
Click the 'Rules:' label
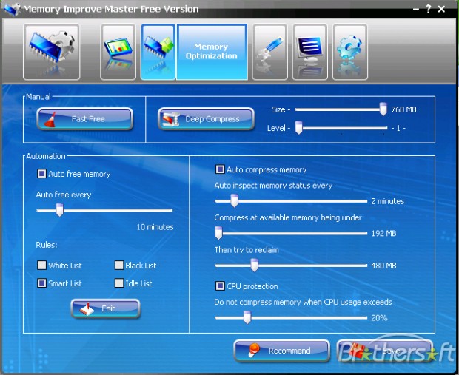point(47,245)
